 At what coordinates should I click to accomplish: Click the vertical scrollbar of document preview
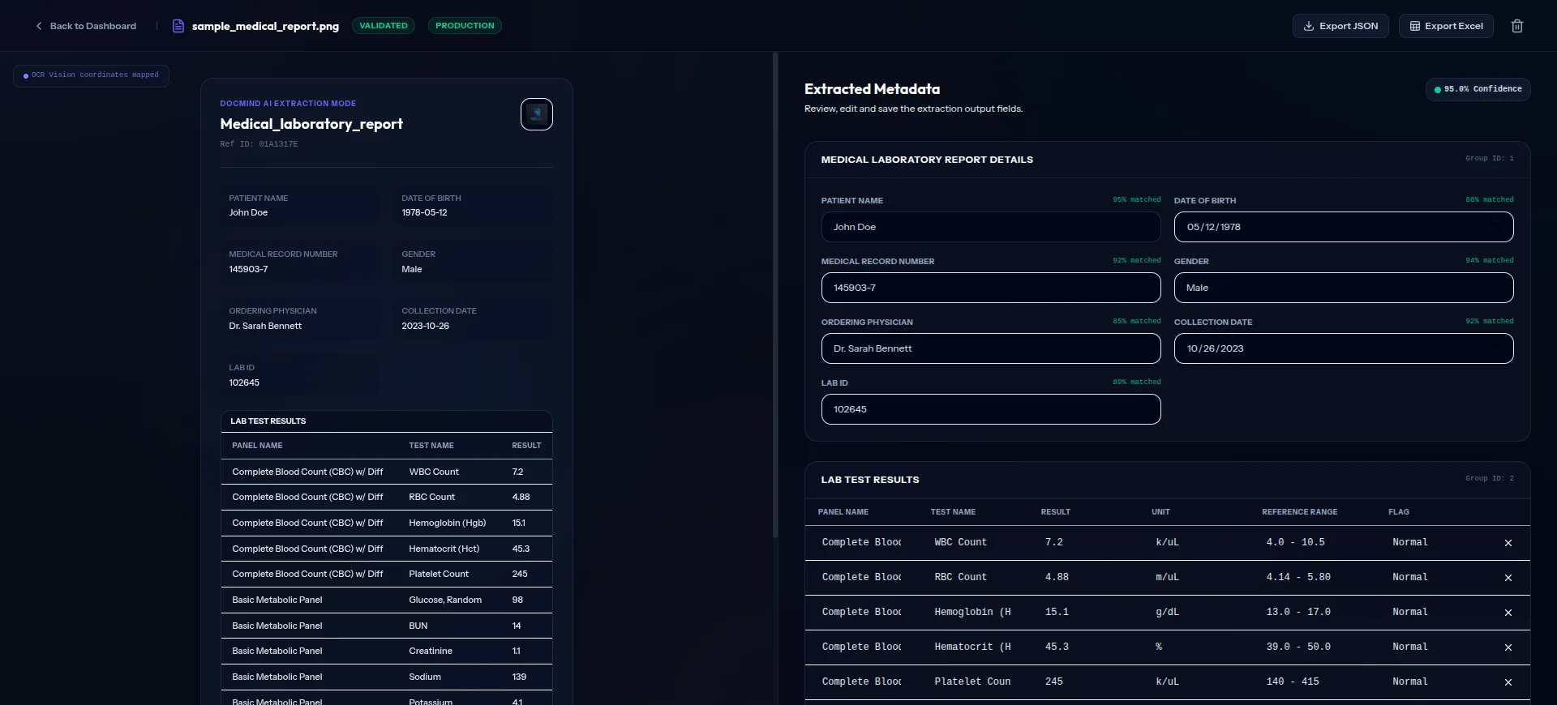tap(775, 296)
